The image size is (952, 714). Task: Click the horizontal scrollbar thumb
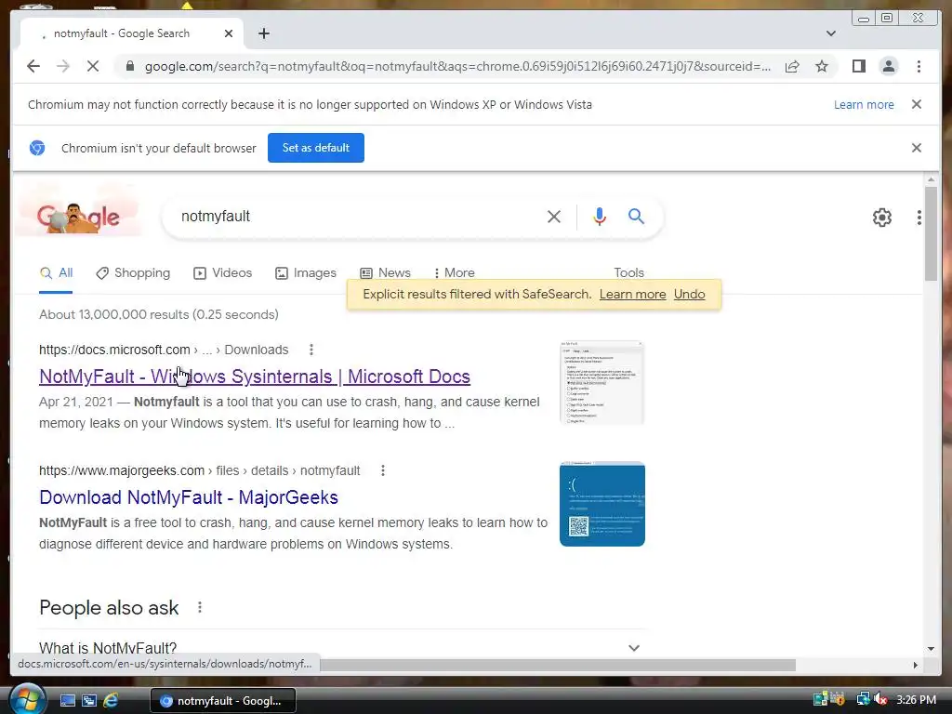558,665
